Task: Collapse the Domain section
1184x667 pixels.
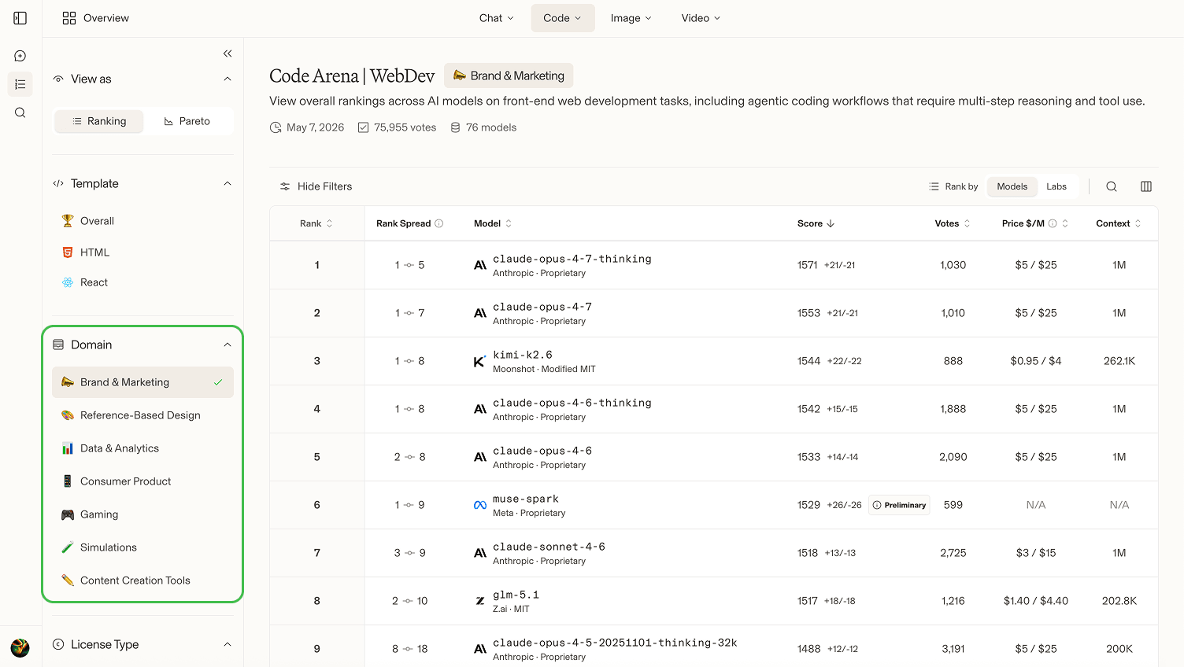Action: 228,345
